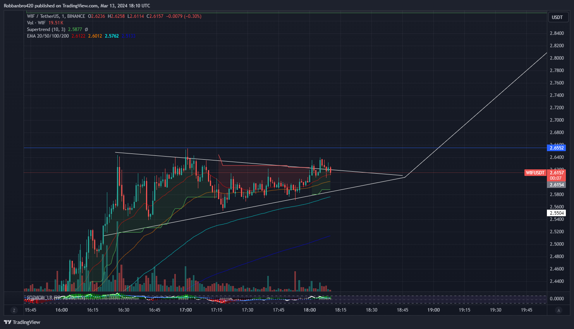Click the 0.0000 momentum pane scale label
This screenshot has width=574, height=329.
tap(557, 299)
